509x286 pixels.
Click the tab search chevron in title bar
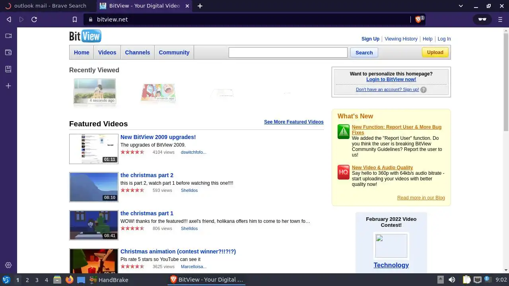coord(461,6)
